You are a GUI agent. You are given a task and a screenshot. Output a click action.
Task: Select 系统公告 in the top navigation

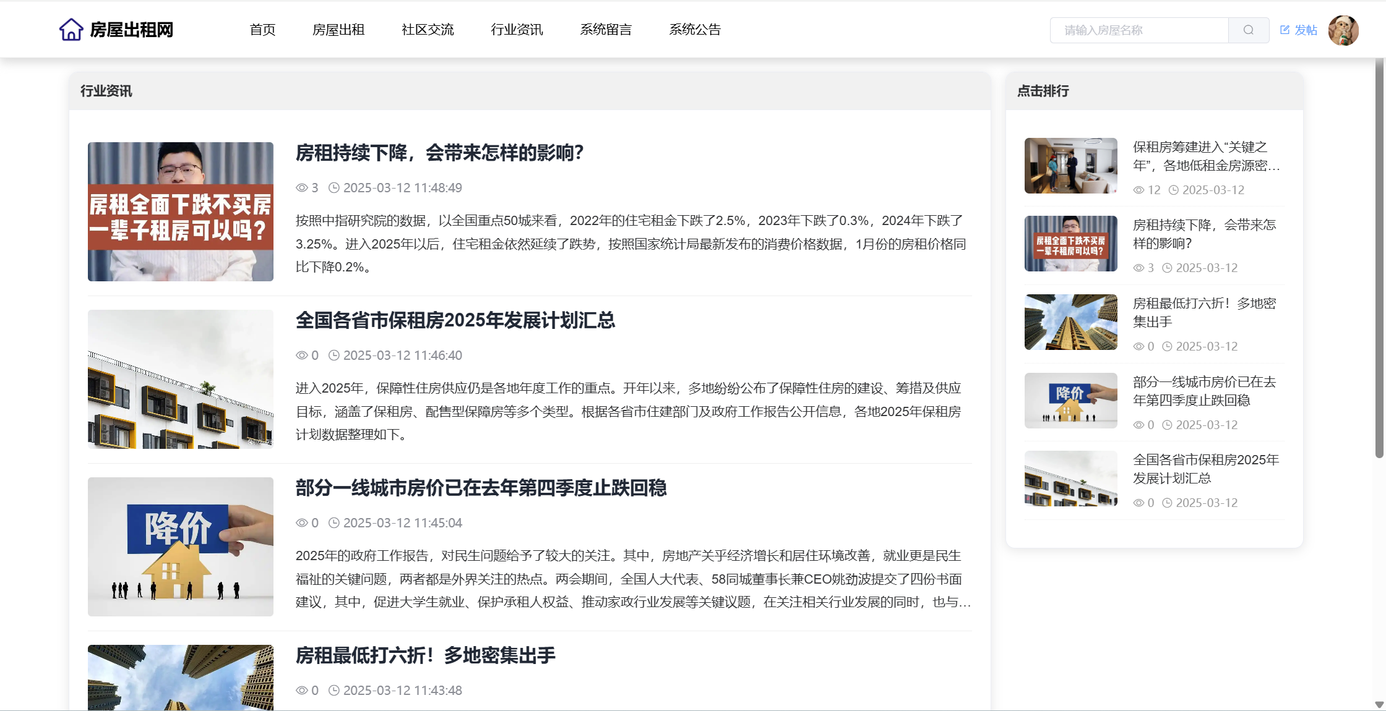pyautogui.click(x=695, y=30)
